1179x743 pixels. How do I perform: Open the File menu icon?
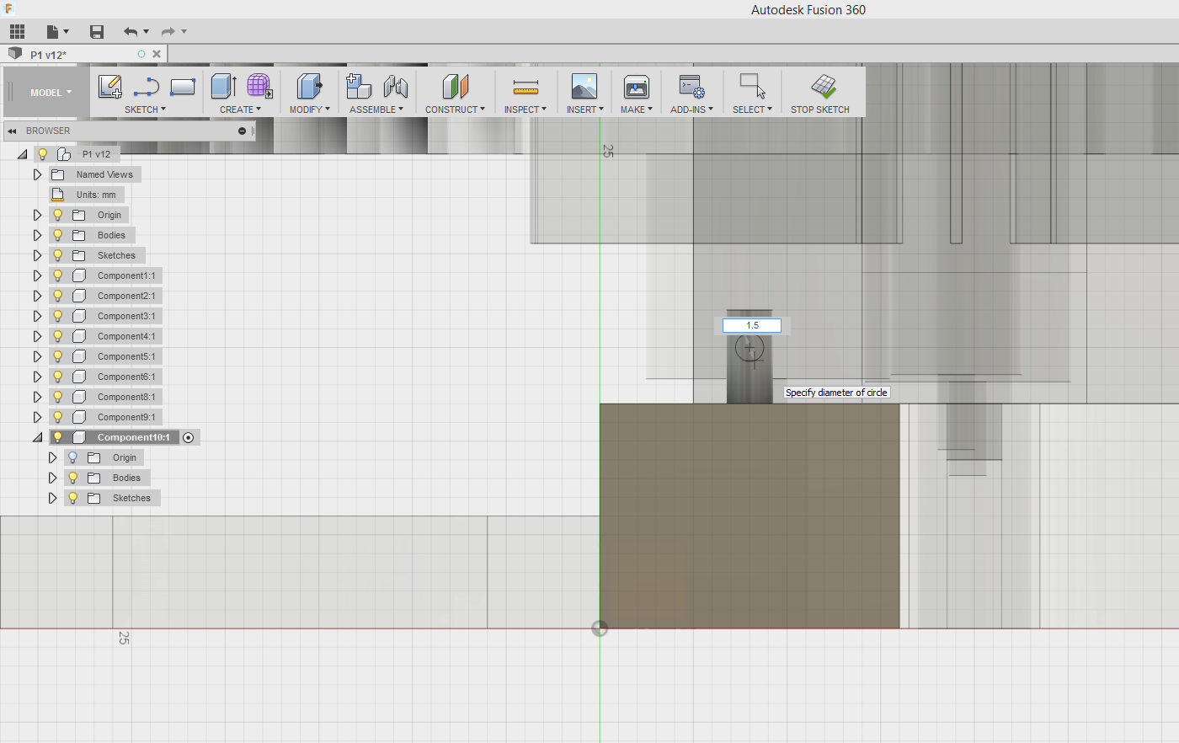(53, 32)
